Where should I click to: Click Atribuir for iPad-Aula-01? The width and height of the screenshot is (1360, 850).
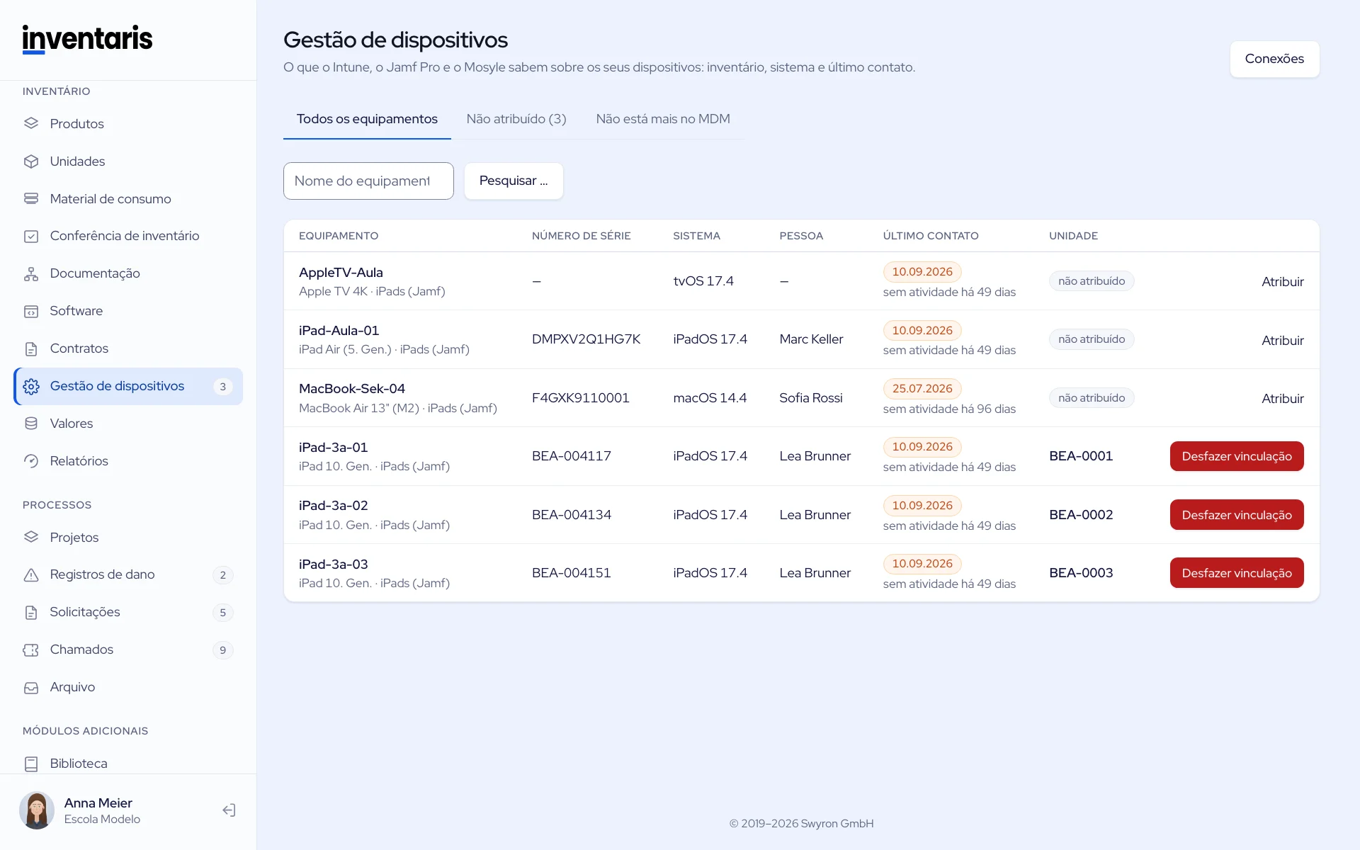point(1282,340)
